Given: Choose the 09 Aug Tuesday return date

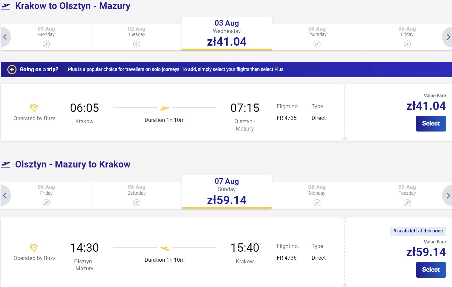Looking at the screenshot, I should 407,195.
